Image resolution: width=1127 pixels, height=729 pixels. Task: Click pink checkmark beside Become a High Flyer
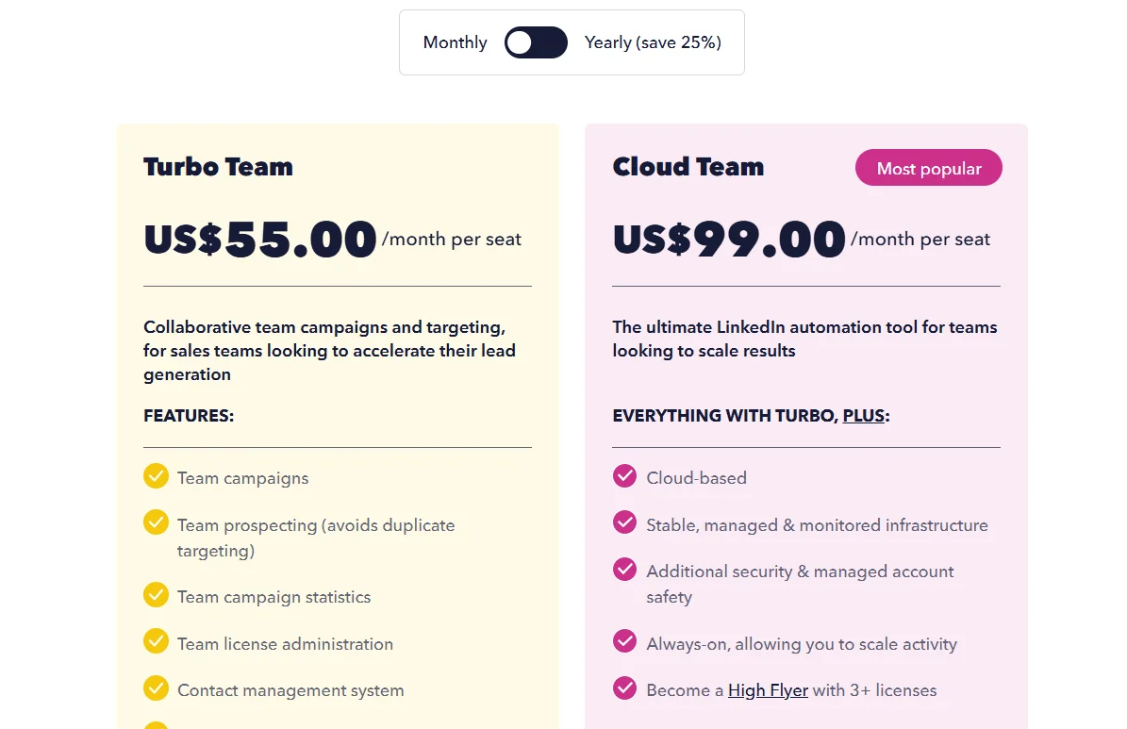(x=624, y=688)
